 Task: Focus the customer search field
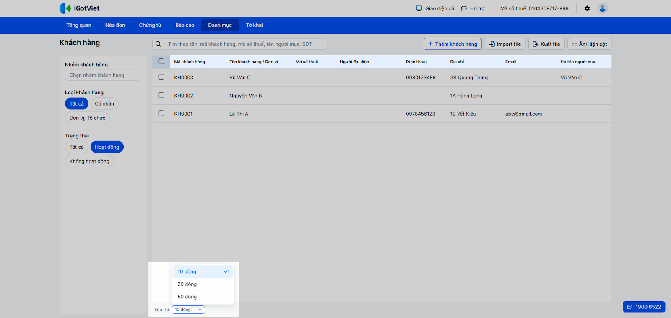tap(240, 44)
